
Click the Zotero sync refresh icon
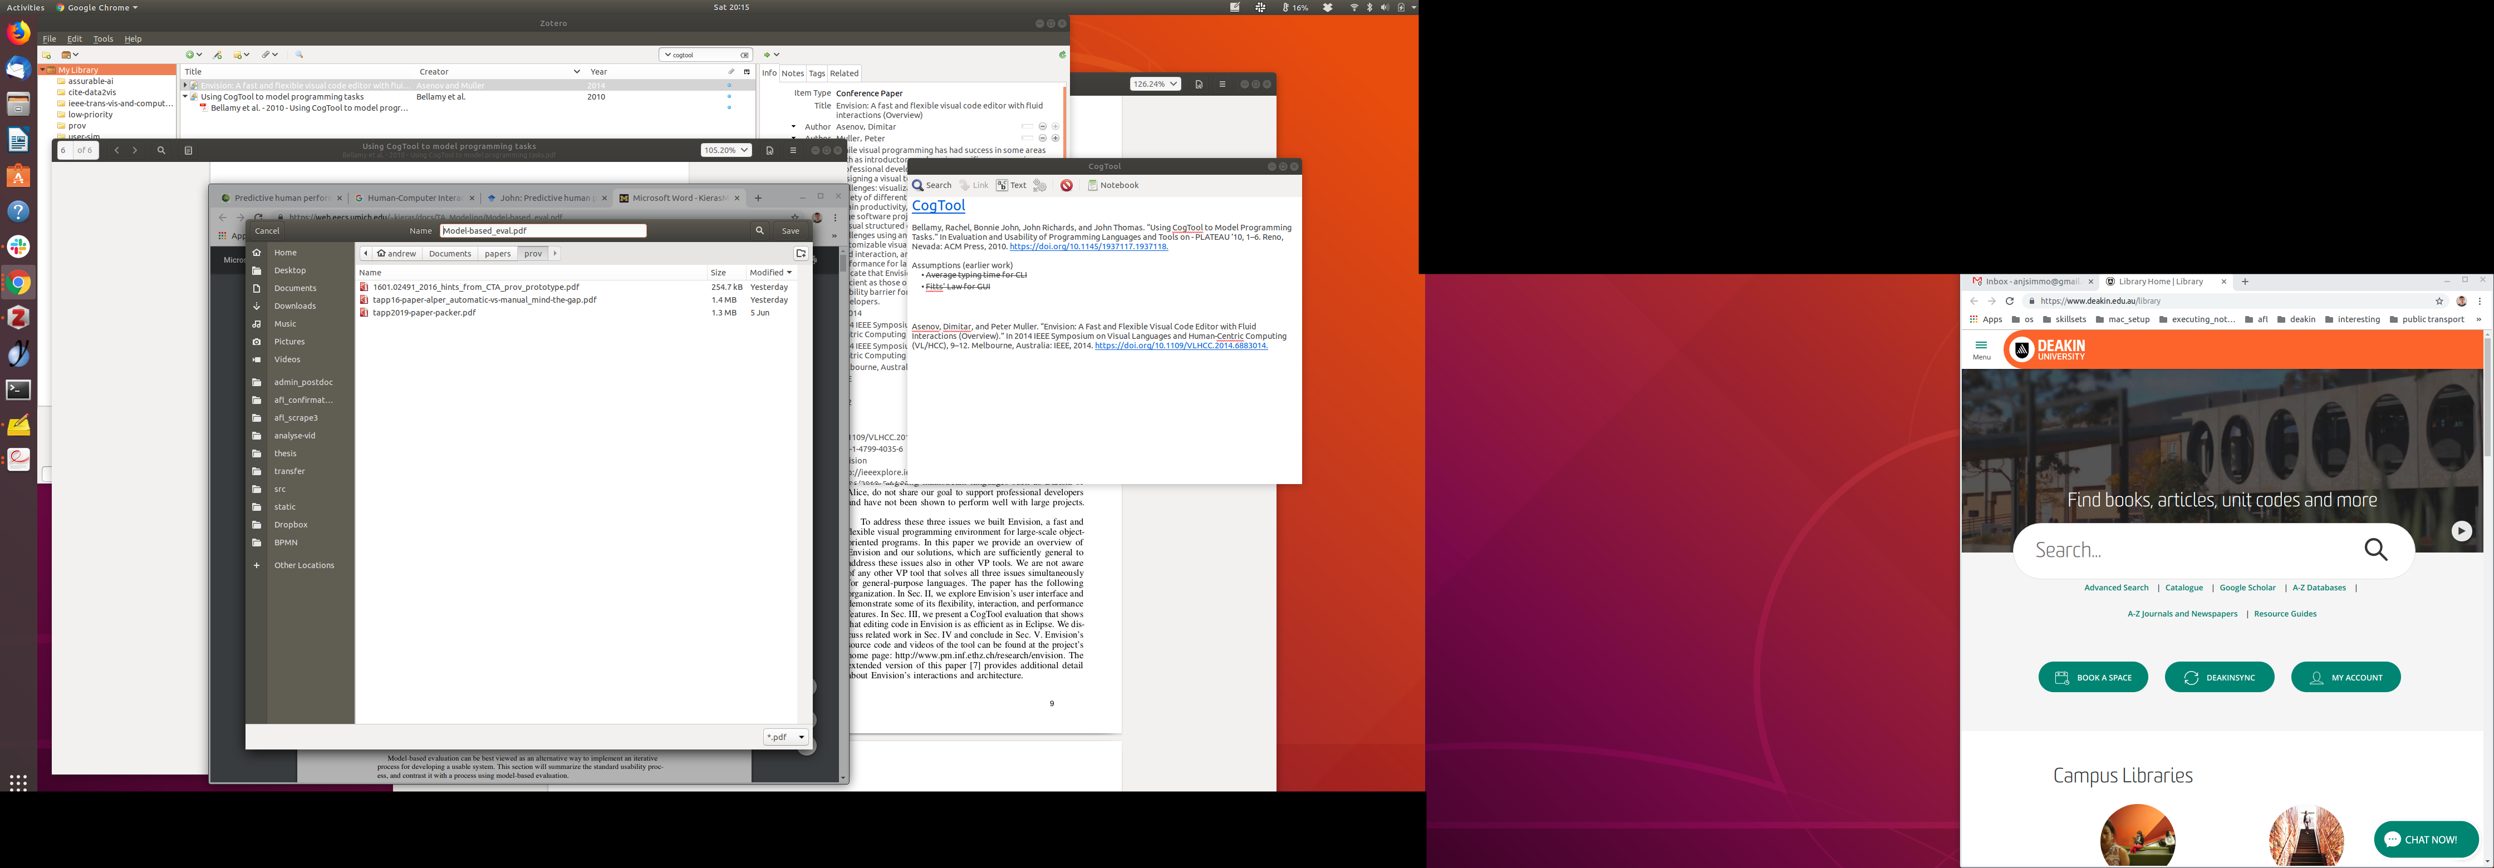pos(1062,55)
